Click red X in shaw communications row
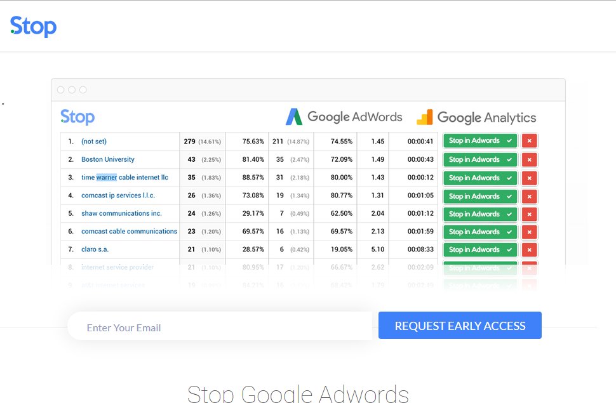Image resolution: width=616 pixels, height=403 pixels. tap(529, 214)
